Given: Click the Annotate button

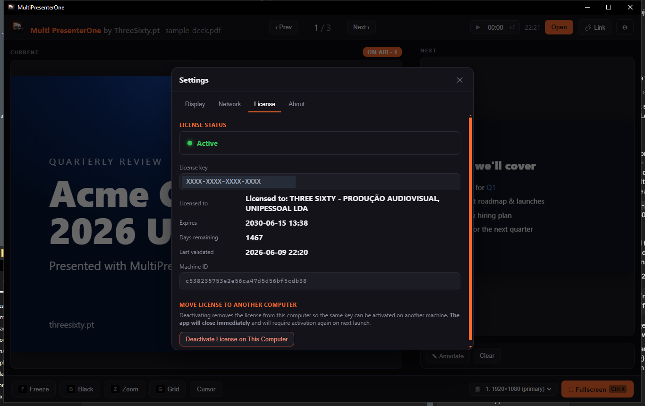Looking at the screenshot, I should point(448,356).
